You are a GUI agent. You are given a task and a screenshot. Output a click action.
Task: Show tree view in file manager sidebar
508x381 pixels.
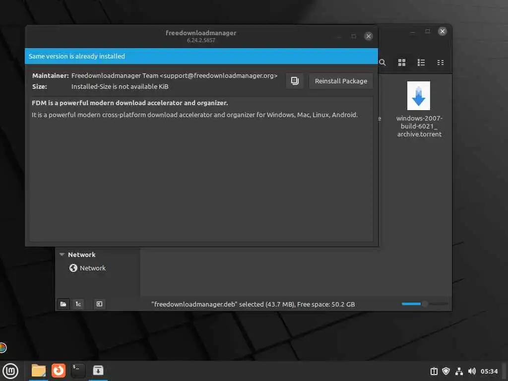pos(78,304)
